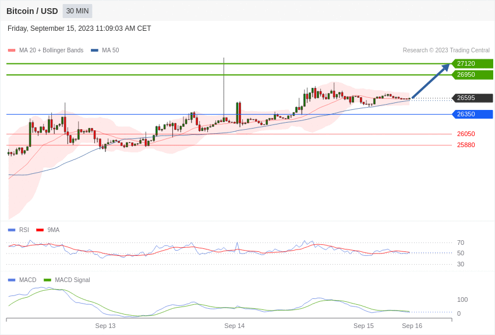Click the MACD legend label
The width and height of the screenshot is (495, 335).
(x=28, y=280)
